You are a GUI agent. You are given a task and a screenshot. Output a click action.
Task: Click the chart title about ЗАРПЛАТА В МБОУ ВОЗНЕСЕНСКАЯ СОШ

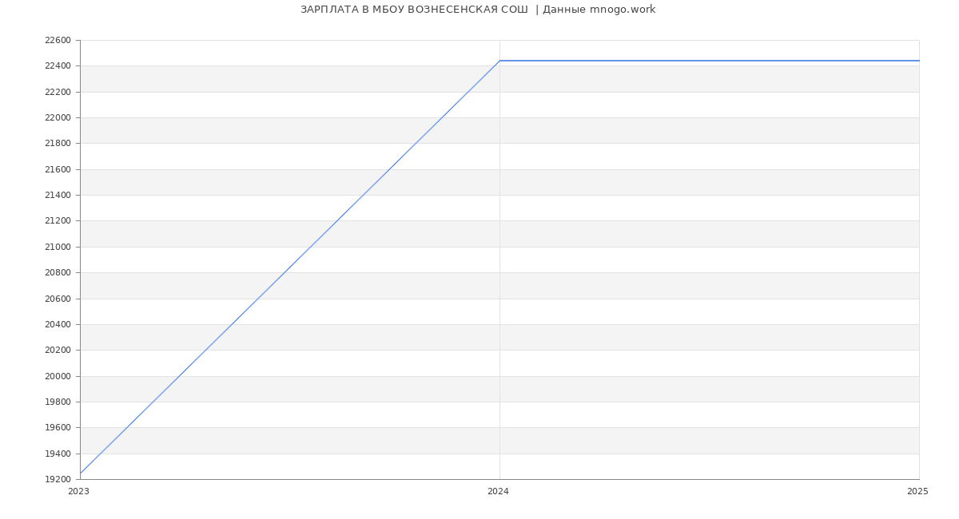pyautogui.click(x=478, y=10)
